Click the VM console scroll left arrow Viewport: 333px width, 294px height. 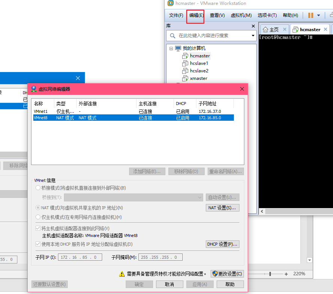(262, 211)
